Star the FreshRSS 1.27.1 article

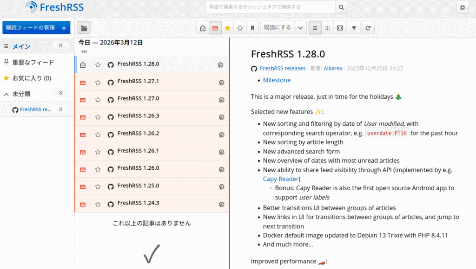98,83
